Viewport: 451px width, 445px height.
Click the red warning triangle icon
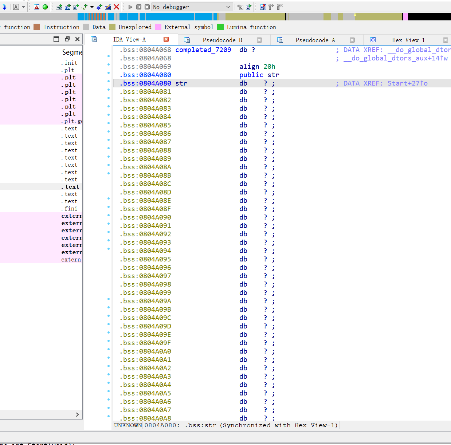click(x=37, y=7)
